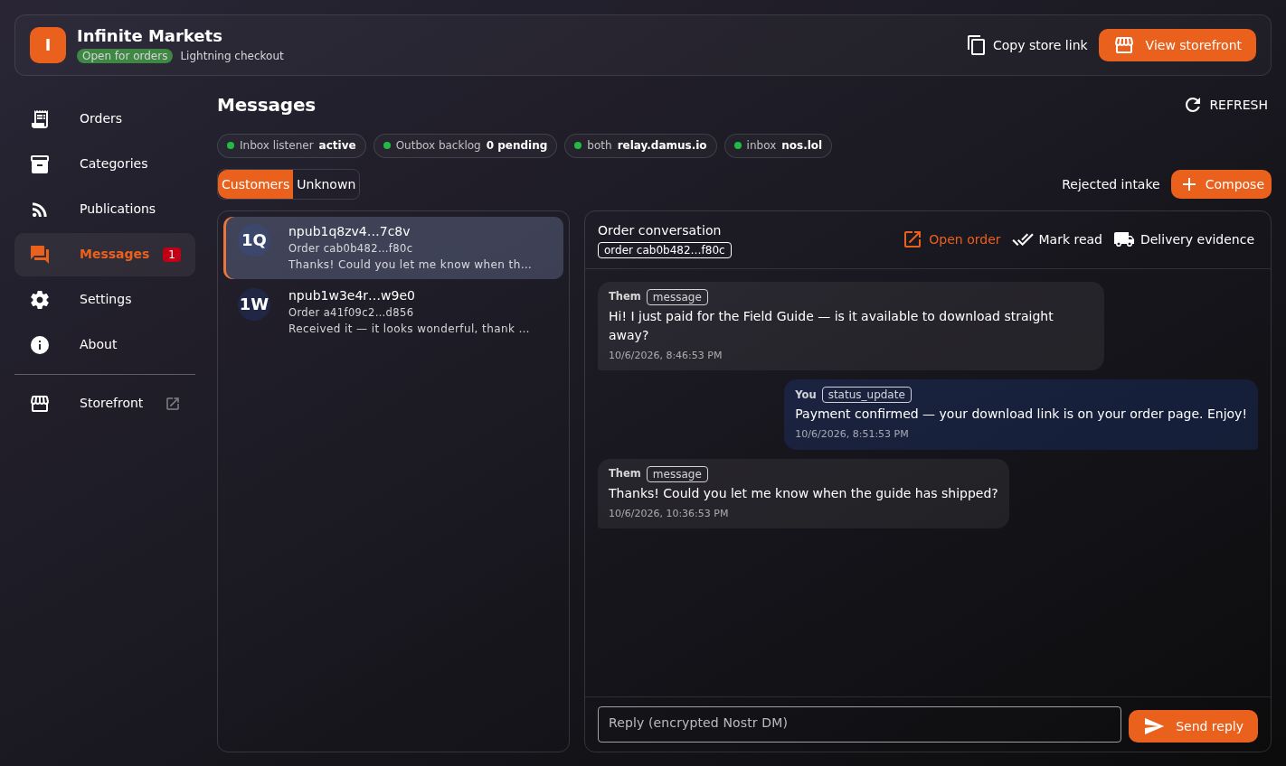The height and width of the screenshot is (766, 1286).
Task: Click the Inbox listener active status chip
Action: pyautogui.click(x=291, y=145)
